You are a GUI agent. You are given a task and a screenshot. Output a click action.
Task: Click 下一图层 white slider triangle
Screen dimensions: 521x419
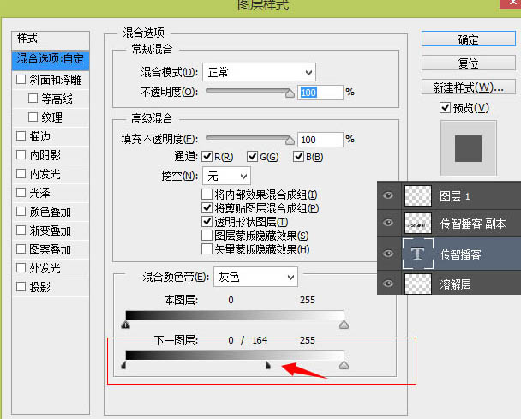[x=344, y=365]
